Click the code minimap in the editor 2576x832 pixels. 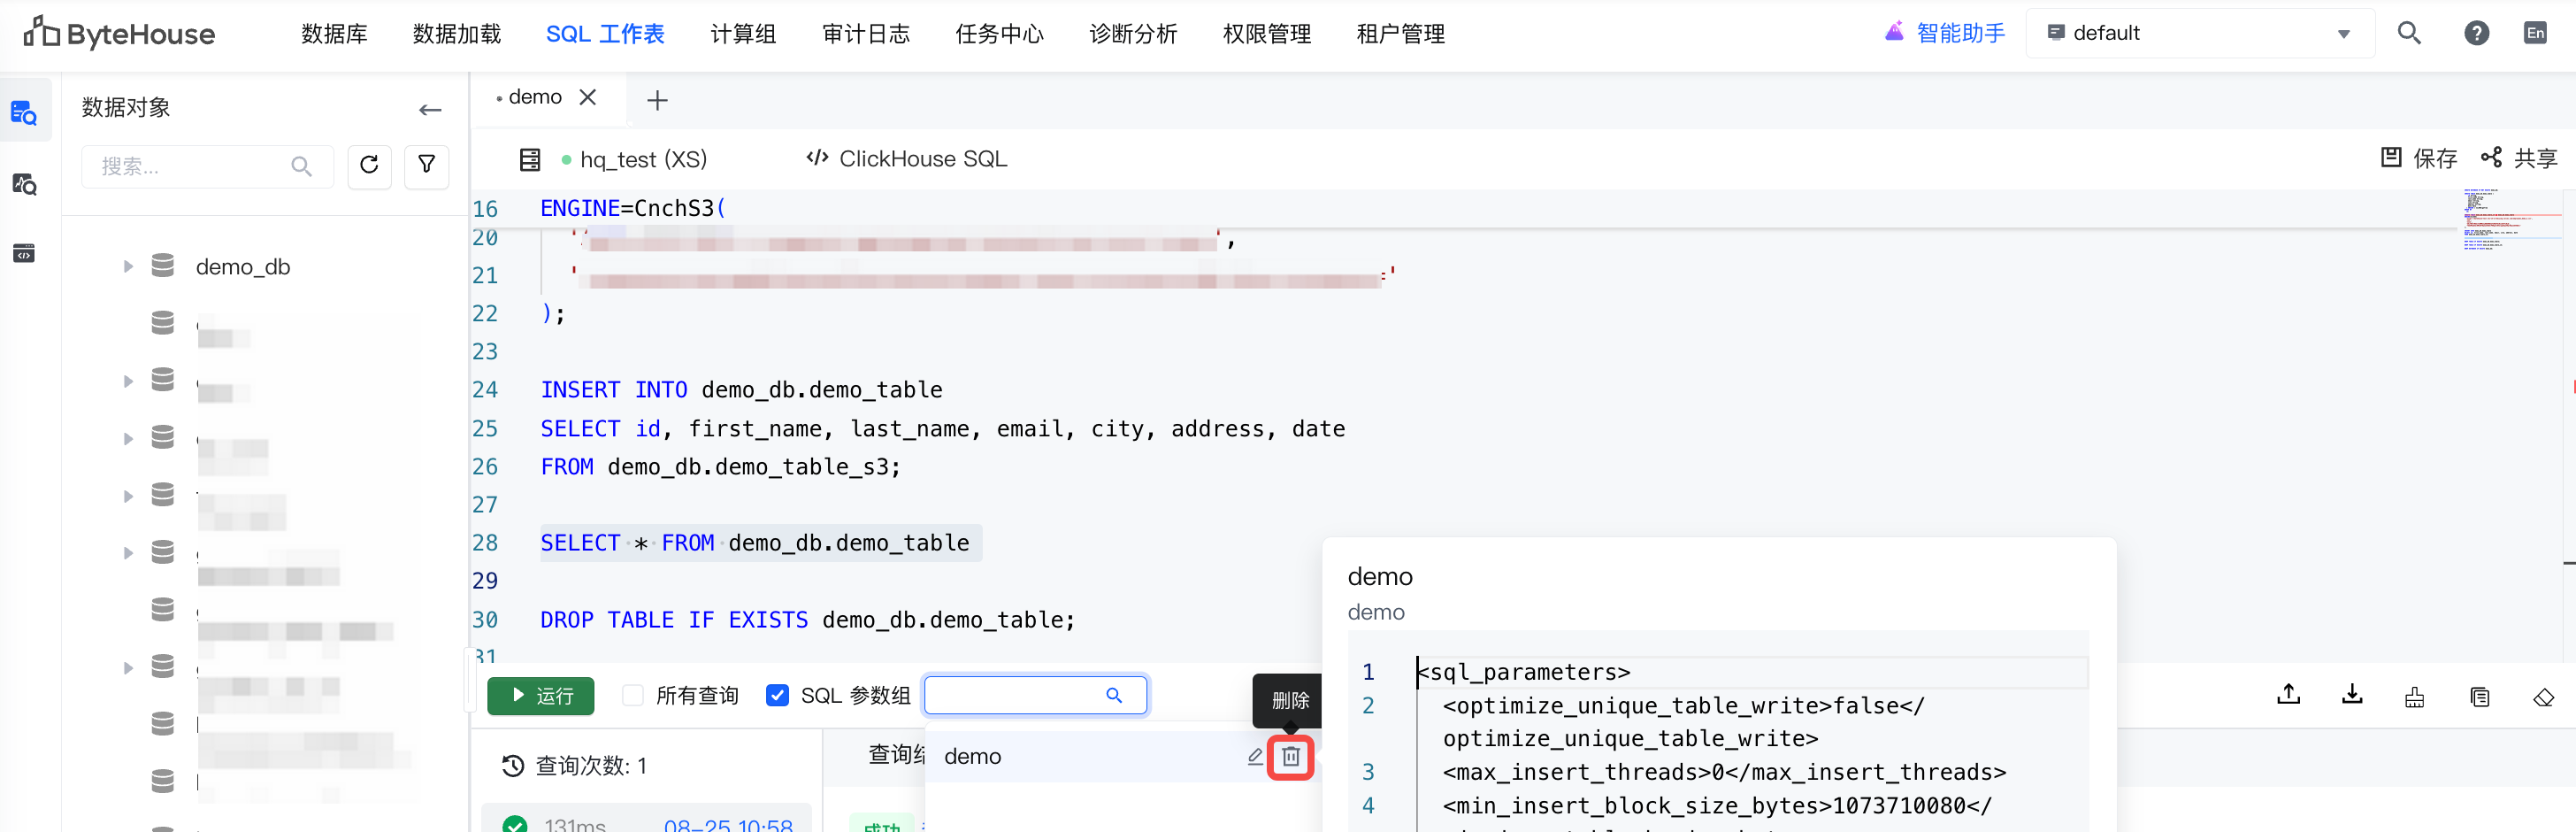click(x=2511, y=218)
